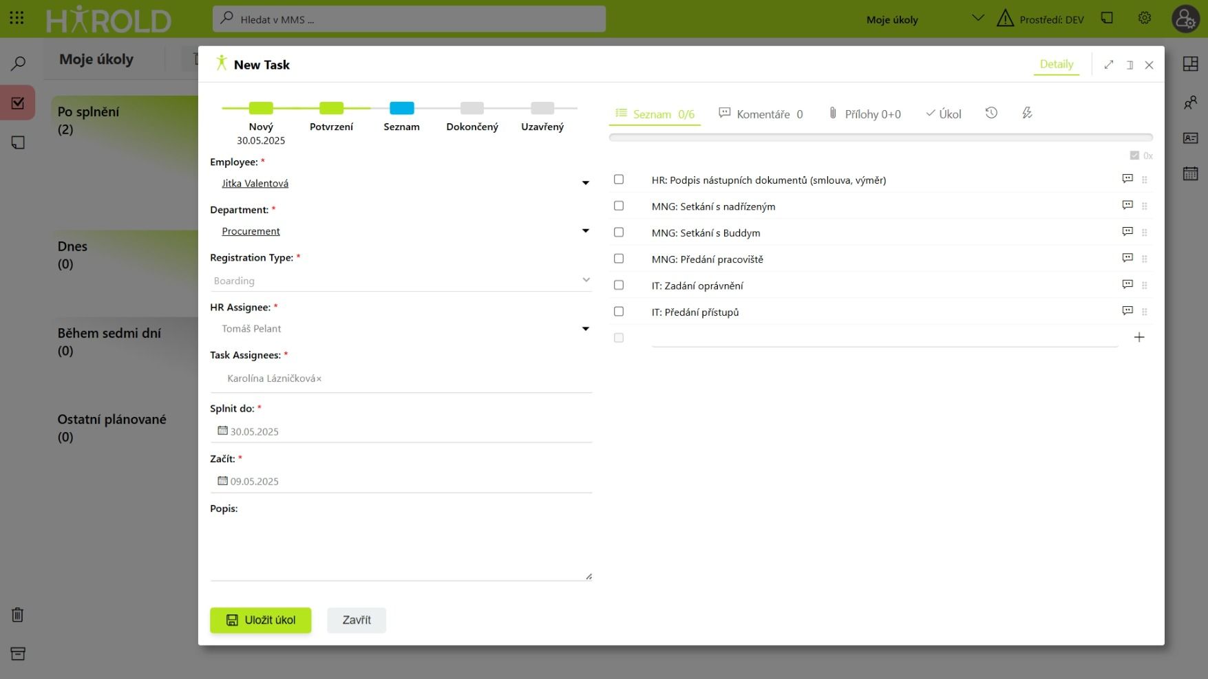Expand the task dialog to fullscreen

(1108, 65)
